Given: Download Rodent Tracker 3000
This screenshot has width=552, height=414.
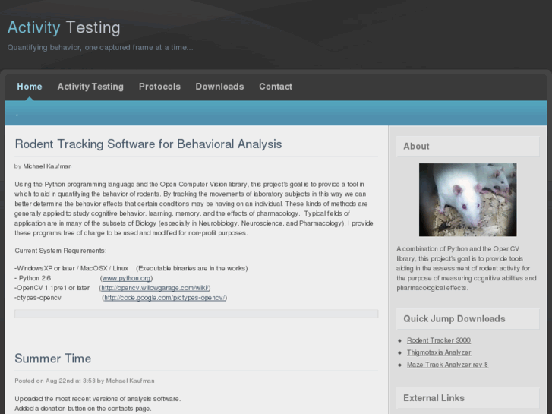Looking at the screenshot, I should coord(438,340).
